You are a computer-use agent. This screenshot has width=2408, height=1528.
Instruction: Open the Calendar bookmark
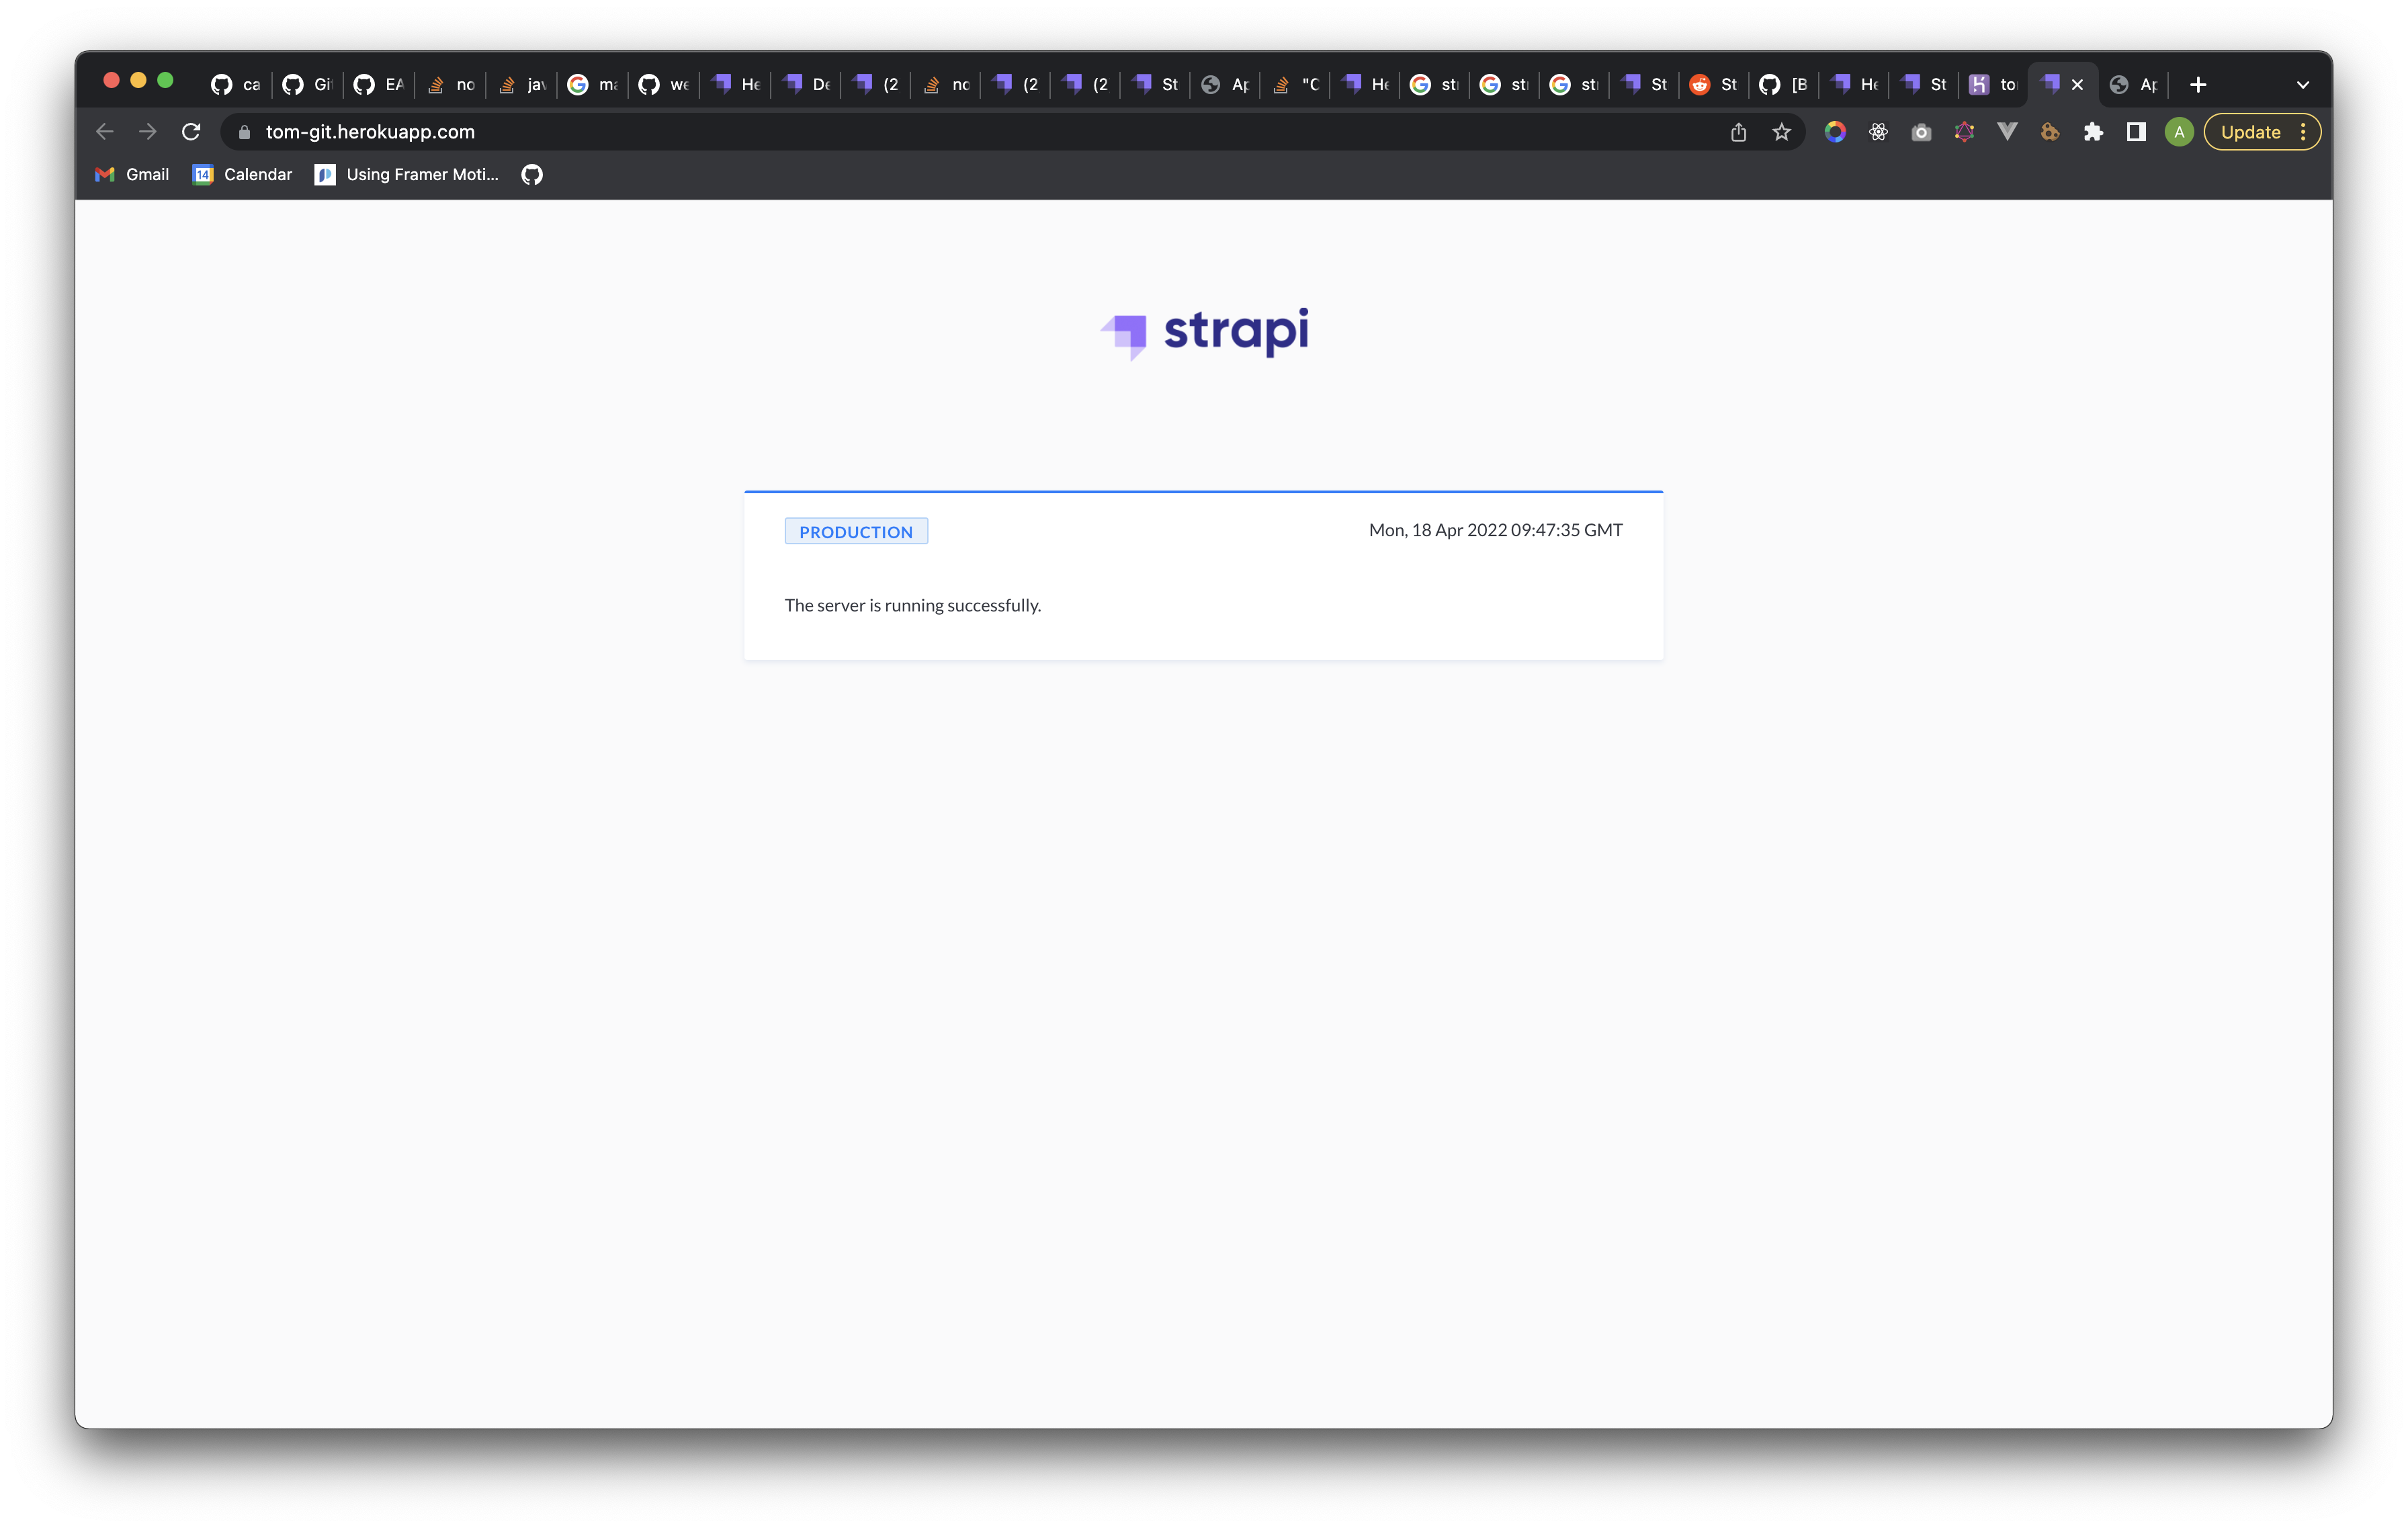point(241,174)
